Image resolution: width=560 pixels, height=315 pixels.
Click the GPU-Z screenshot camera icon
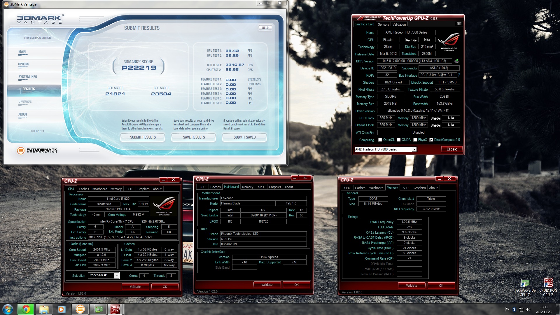[459, 24]
